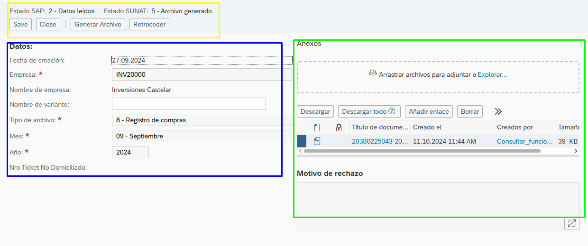The height and width of the screenshot is (246, 588).
Task: Expand the Motivo de rechazo text area
Action: (x=571, y=223)
